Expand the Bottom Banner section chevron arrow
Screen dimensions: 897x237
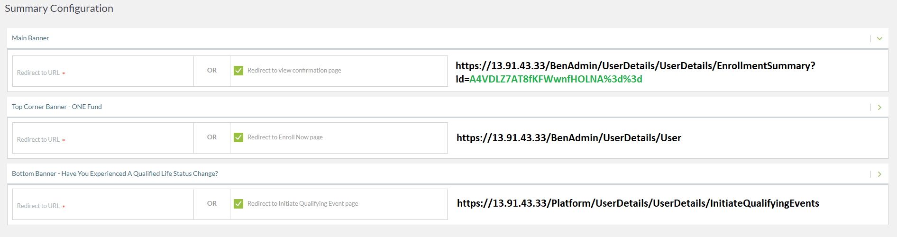click(879, 174)
